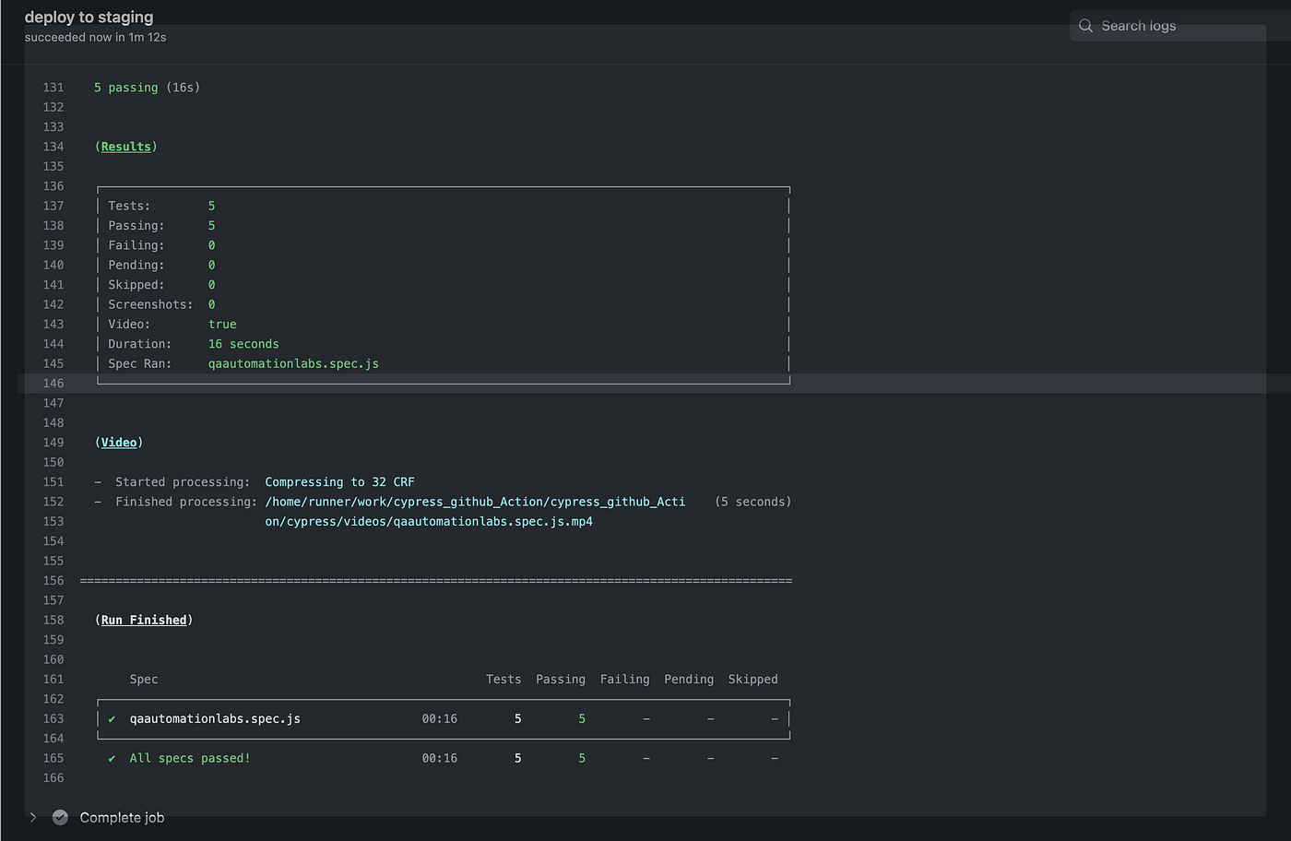The width and height of the screenshot is (1291, 841).
Task: Select line number 131
Action: [x=53, y=87]
